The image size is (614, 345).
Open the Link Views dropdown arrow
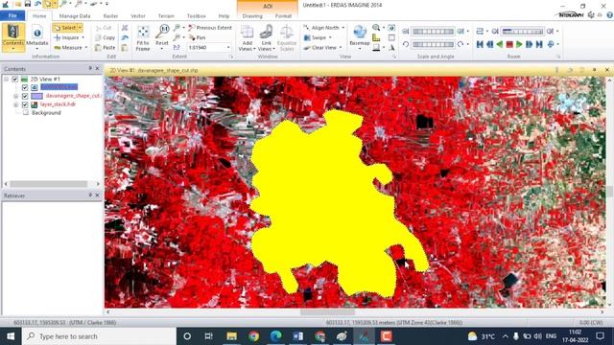click(273, 49)
